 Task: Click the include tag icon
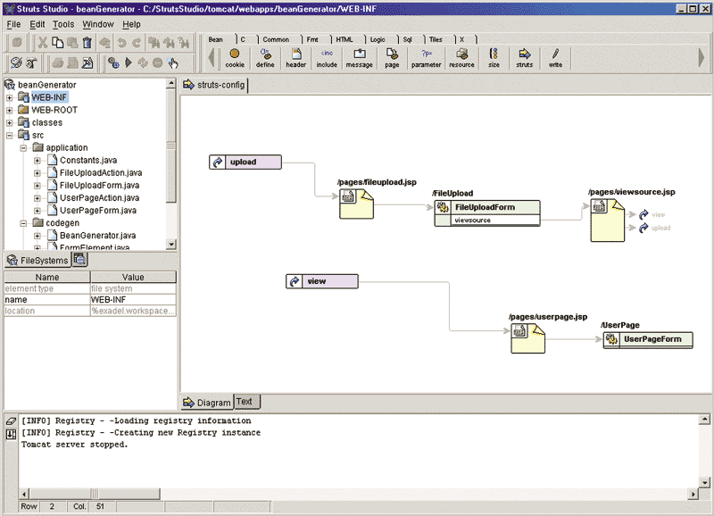click(327, 55)
